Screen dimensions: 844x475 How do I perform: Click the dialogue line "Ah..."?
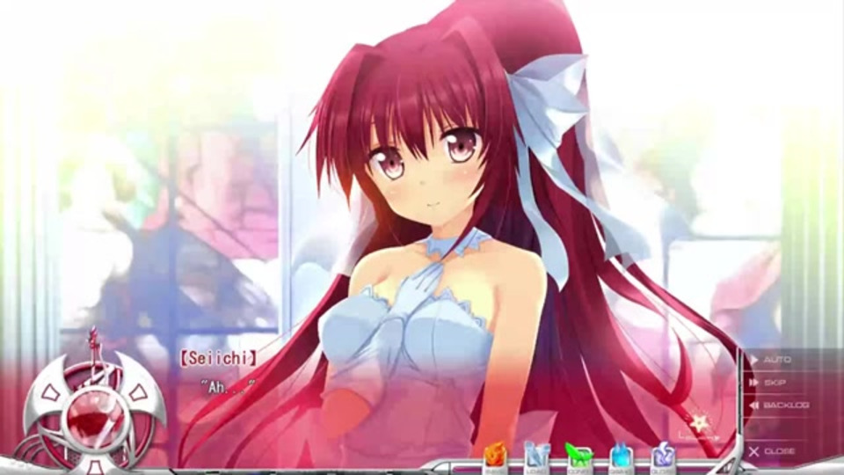point(228,386)
